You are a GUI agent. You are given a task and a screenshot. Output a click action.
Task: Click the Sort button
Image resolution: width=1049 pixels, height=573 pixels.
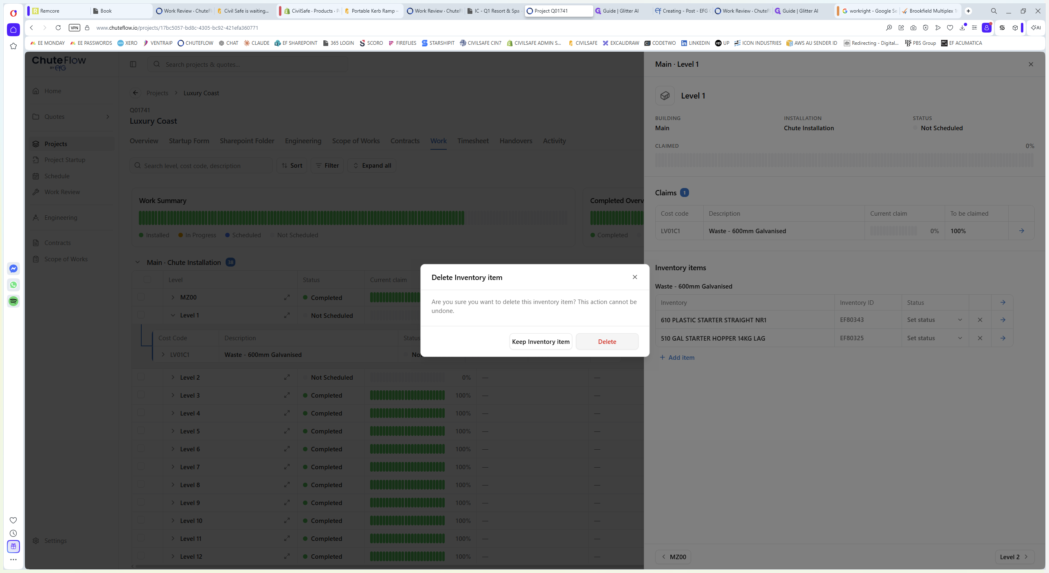(x=292, y=166)
